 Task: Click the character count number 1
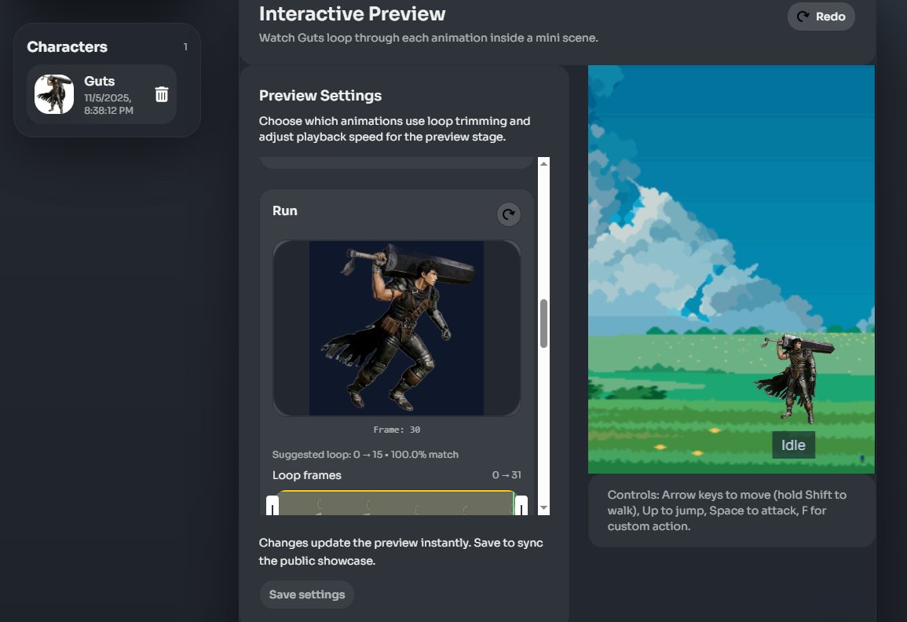pos(185,47)
